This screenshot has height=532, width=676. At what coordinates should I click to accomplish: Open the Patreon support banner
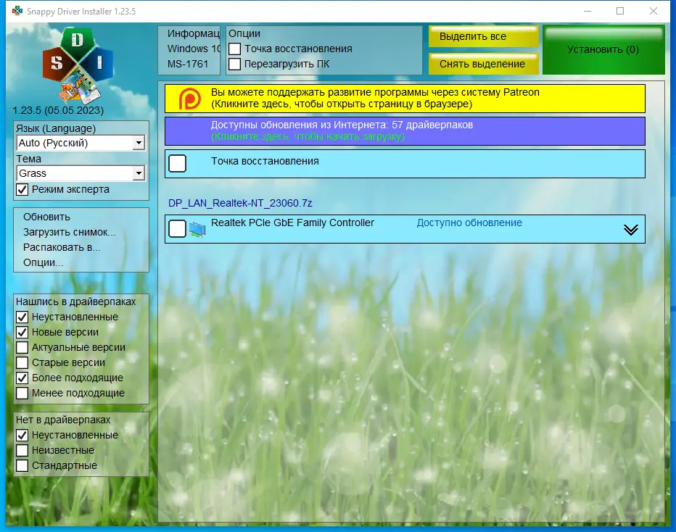pos(405,99)
